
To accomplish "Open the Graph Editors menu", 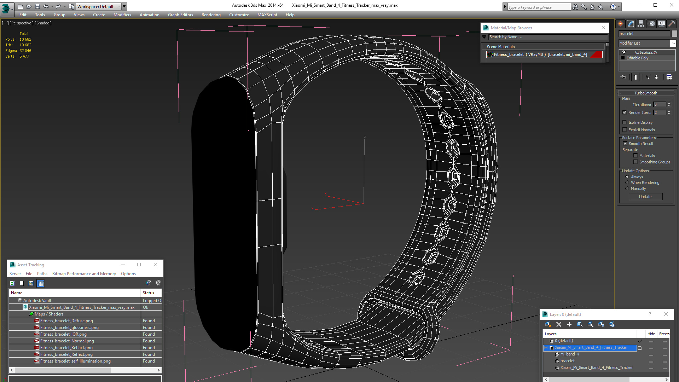I will [180, 15].
